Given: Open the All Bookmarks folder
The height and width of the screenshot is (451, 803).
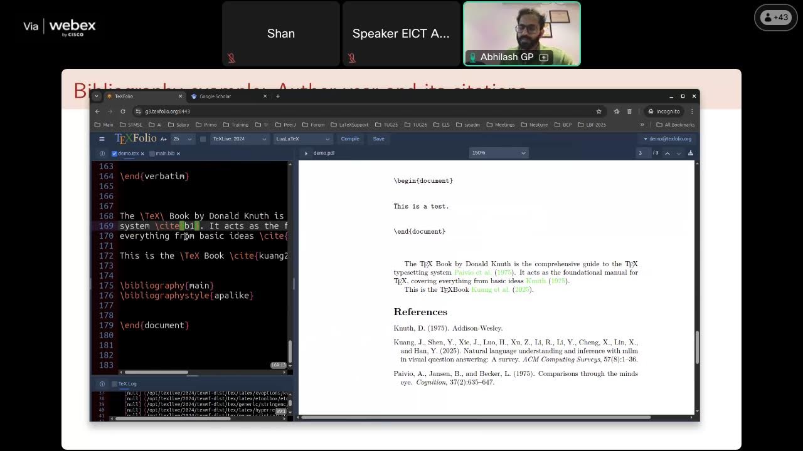Looking at the screenshot, I should click(x=675, y=125).
